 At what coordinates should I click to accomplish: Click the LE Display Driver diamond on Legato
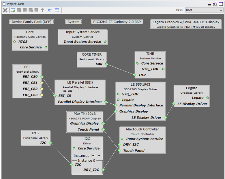174,104
